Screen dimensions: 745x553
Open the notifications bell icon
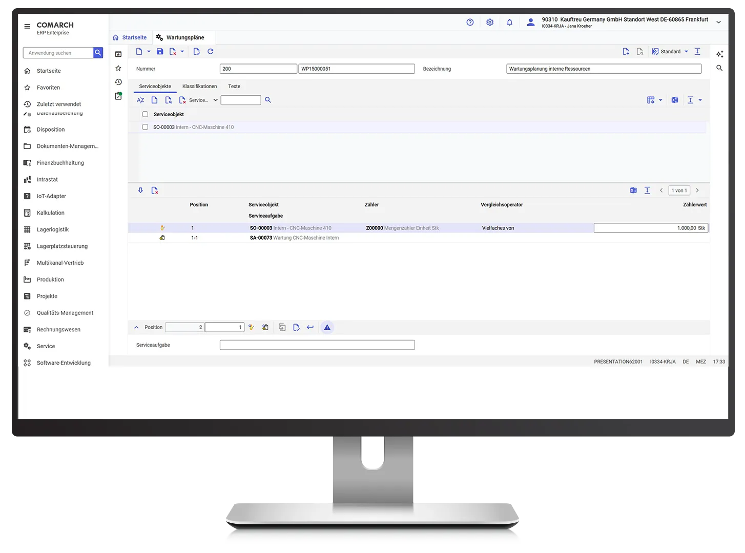(509, 23)
